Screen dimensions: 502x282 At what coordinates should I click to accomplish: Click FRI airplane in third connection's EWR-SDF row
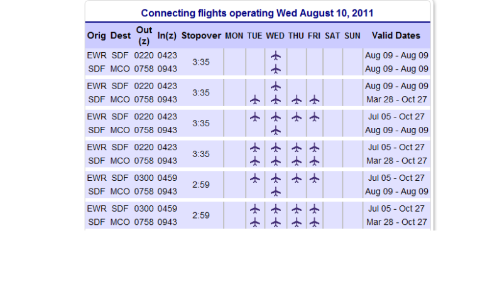coord(314,117)
